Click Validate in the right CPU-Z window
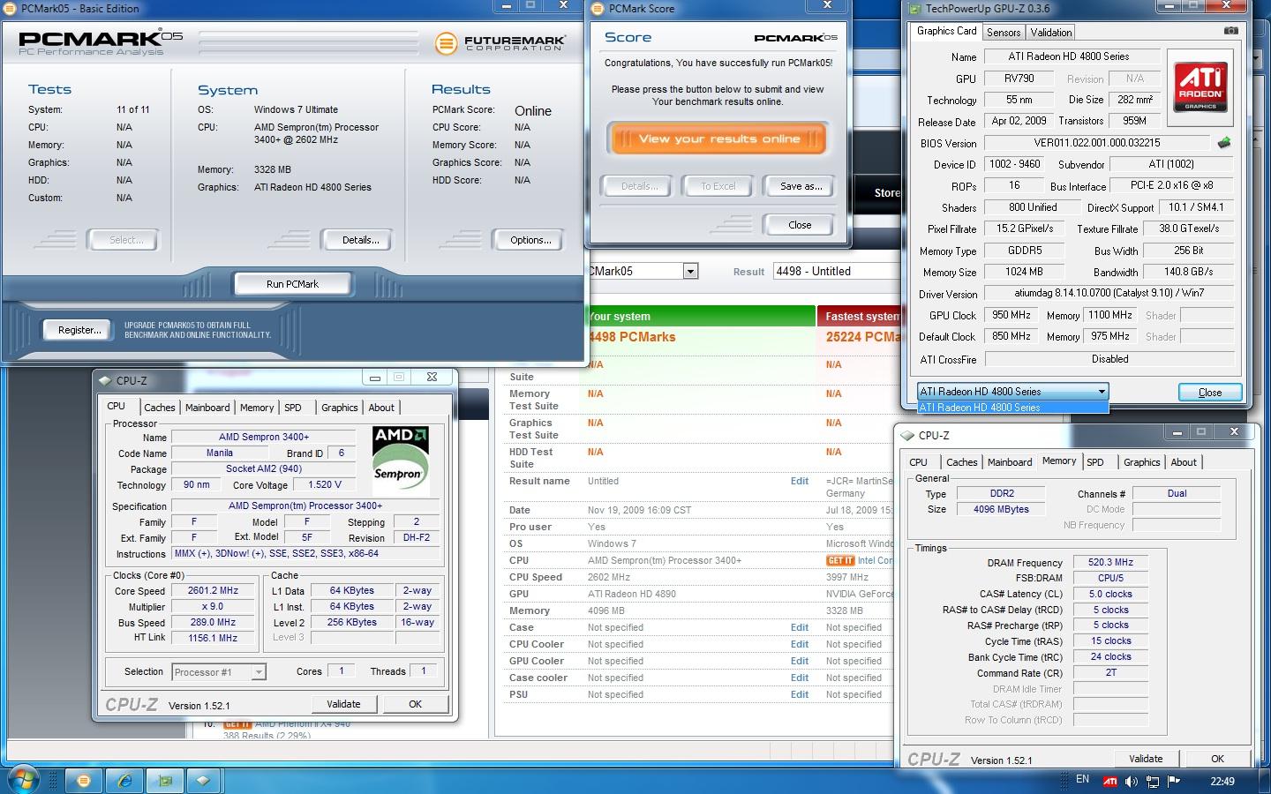 1146,759
